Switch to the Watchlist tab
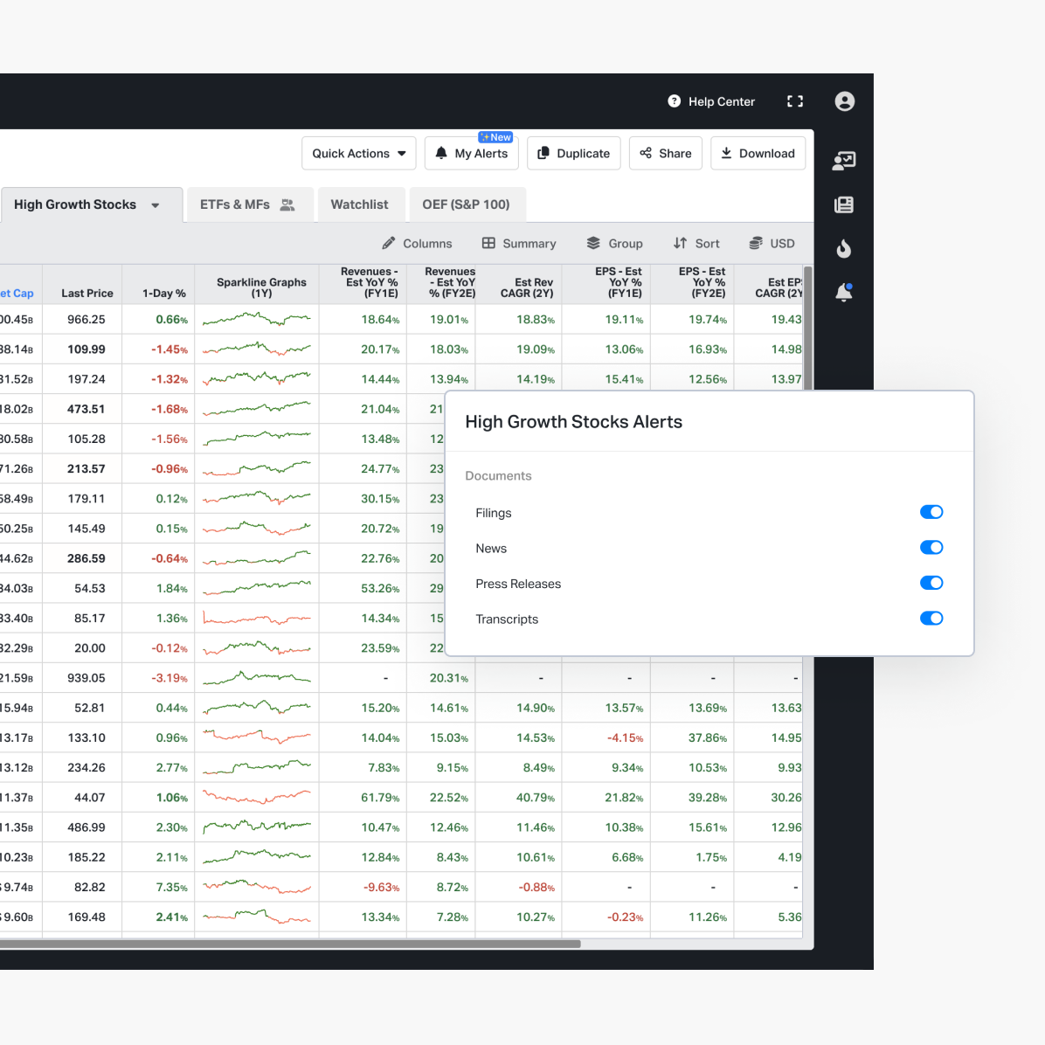Image resolution: width=1045 pixels, height=1045 pixels. [x=359, y=204]
